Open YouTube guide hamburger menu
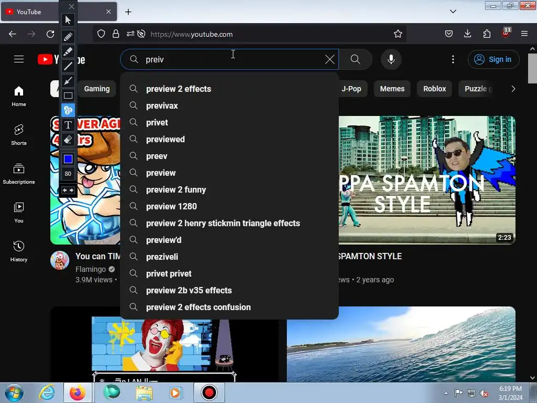The image size is (537, 403). 19,59
